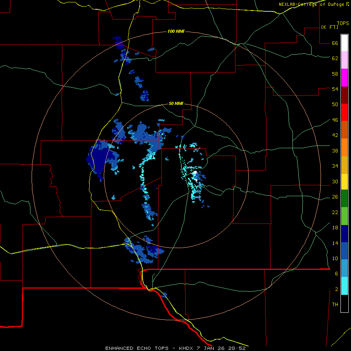Screen dimensions: 351x351
Task: Click the white swatch atop the tops legend
Action: click(x=344, y=43)
